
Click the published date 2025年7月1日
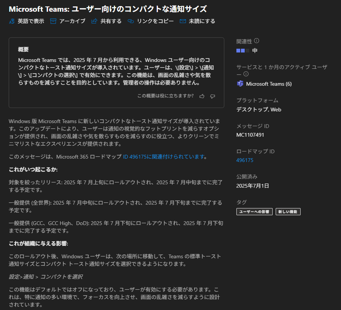pyautogui.click(x=253, y=186)
